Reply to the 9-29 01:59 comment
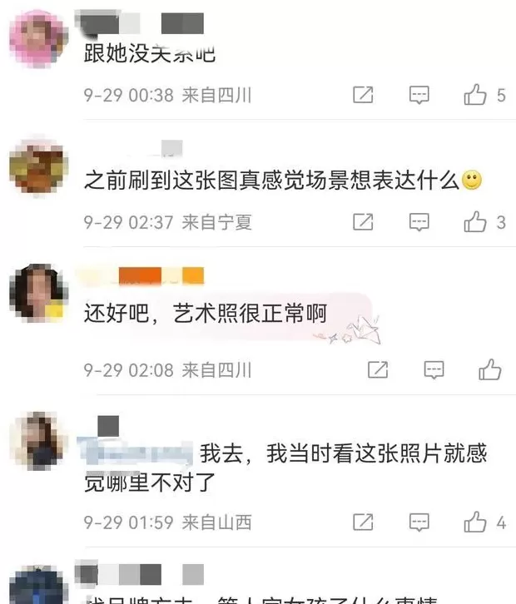Screen dimensions: 516x604 [419, 522]
